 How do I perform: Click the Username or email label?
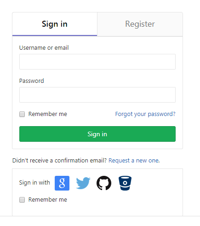tap(44, 48)
